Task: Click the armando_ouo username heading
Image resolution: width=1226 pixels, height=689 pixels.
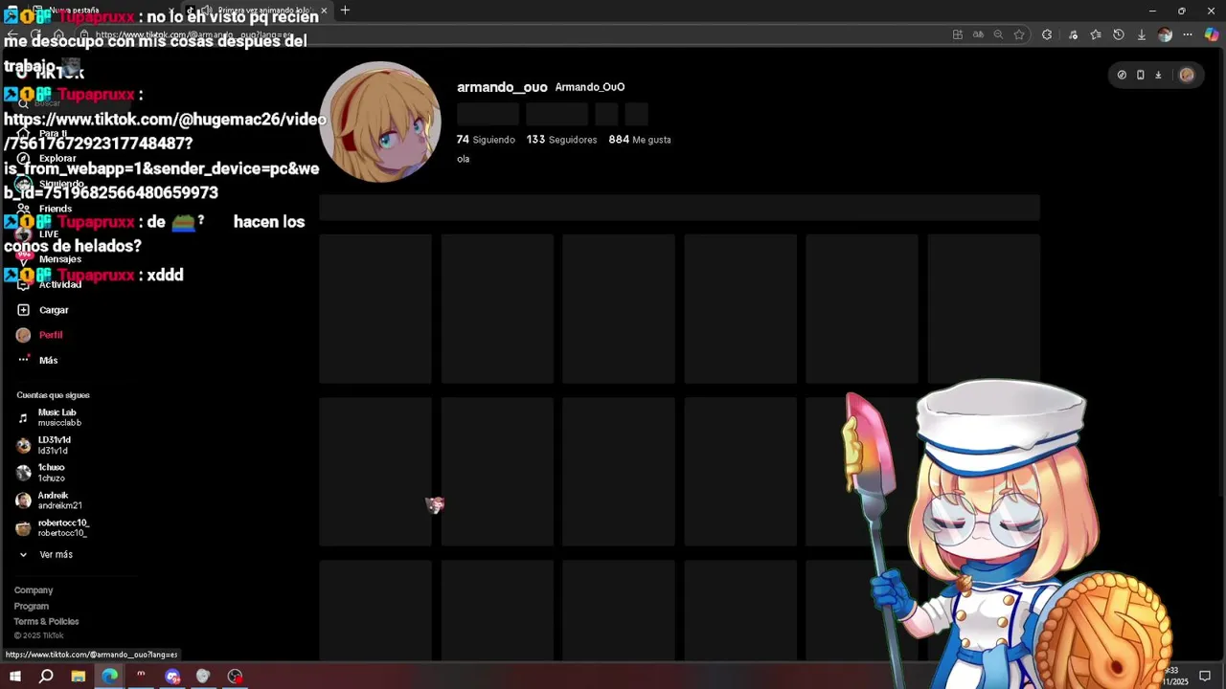Action: [502, 87]
